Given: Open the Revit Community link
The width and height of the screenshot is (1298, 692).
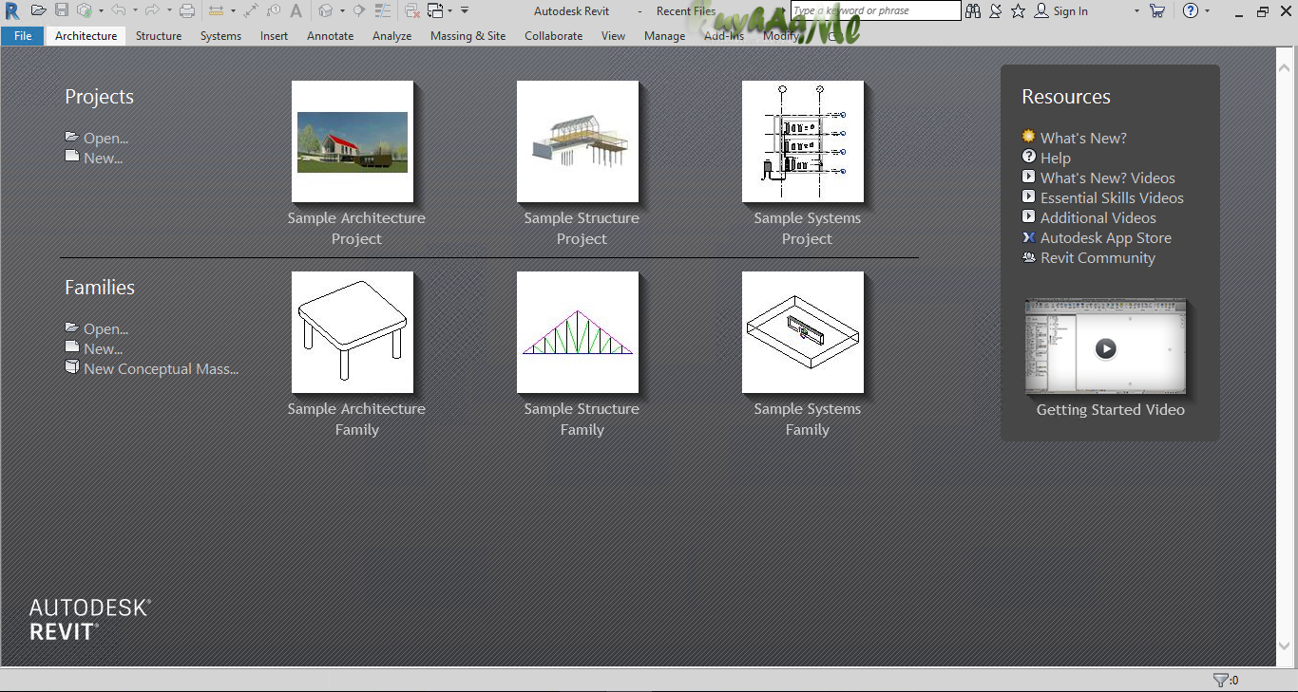Looking at the screenshot, I should pyautogui.click(x=1098, y=257).
